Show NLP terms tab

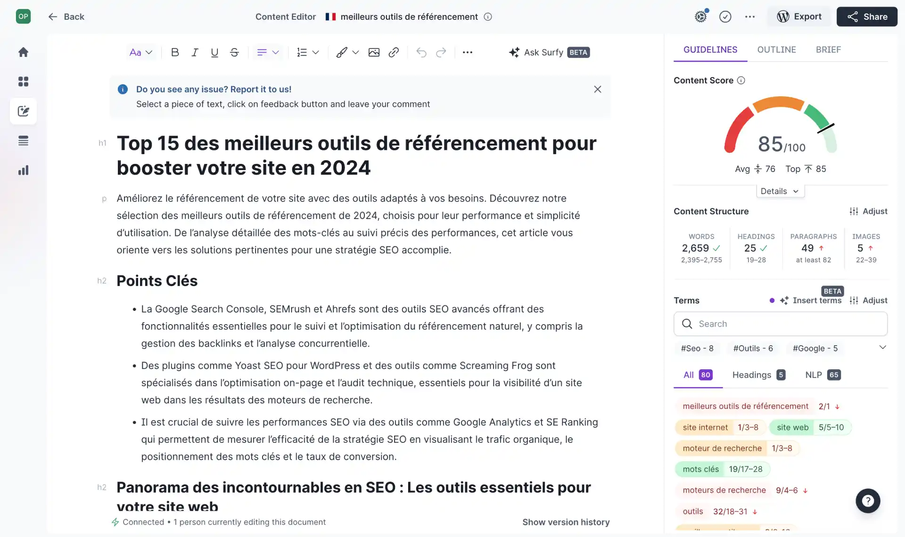coord(823,375)
